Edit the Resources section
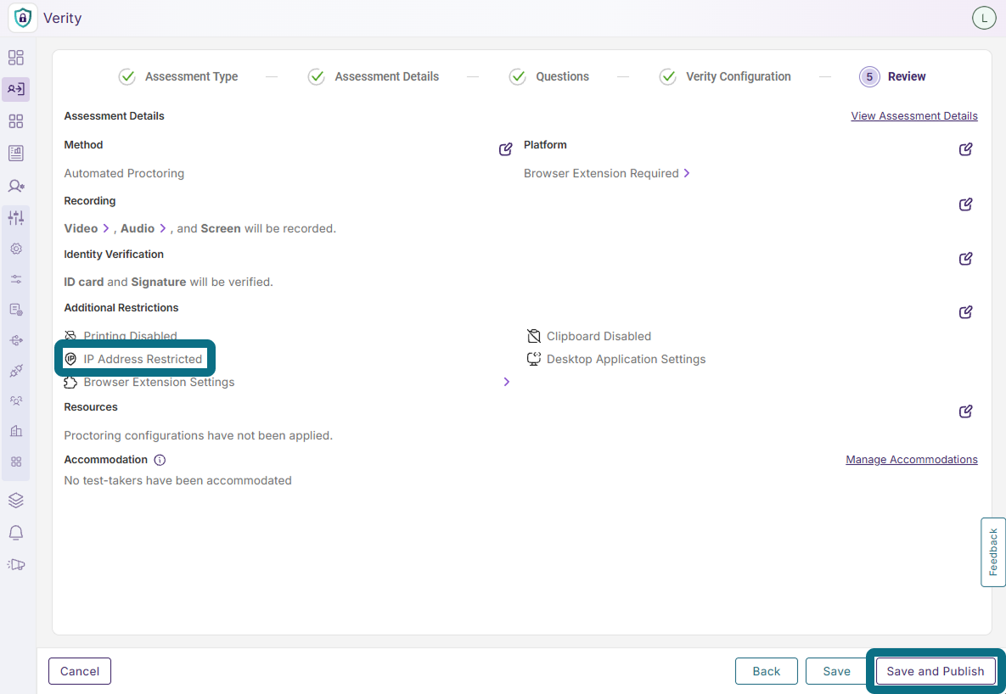Image resolution: width=1006 pixels, height=694 pixels. point(965,411)
